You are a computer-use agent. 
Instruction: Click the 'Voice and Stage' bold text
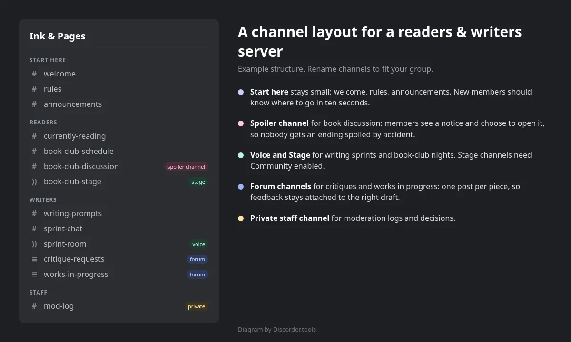point(280,155)
